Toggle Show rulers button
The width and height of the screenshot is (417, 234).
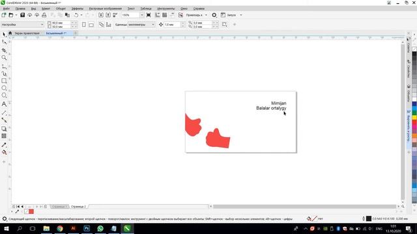(x=158, y=15)
